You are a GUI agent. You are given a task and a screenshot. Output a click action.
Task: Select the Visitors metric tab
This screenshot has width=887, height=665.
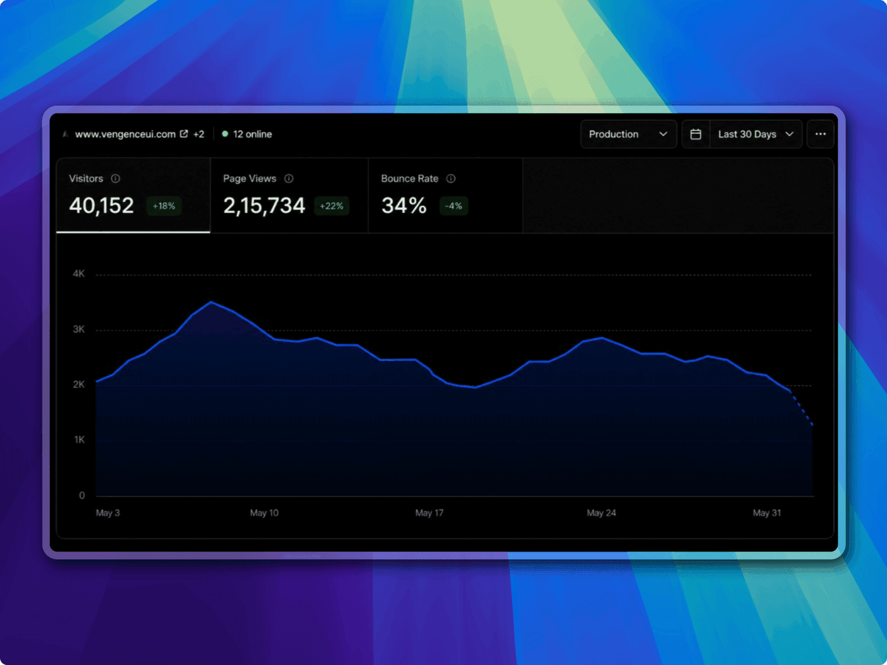(x=133, y=195)
